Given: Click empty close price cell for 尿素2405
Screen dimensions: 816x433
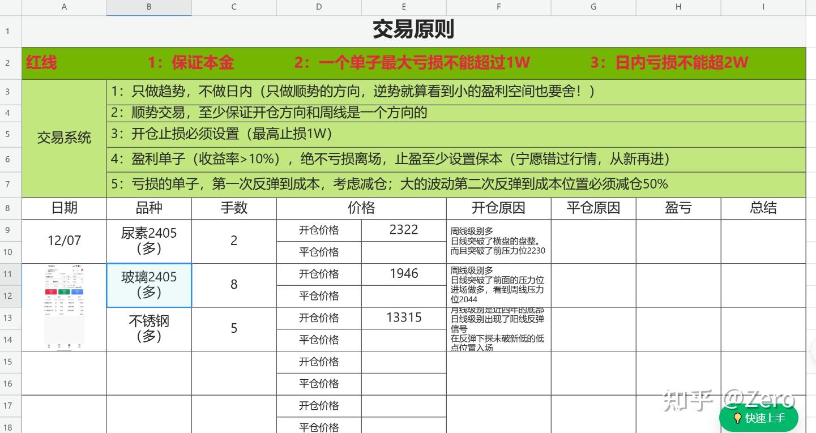Looking at the screenshot, I should [404, 252].
